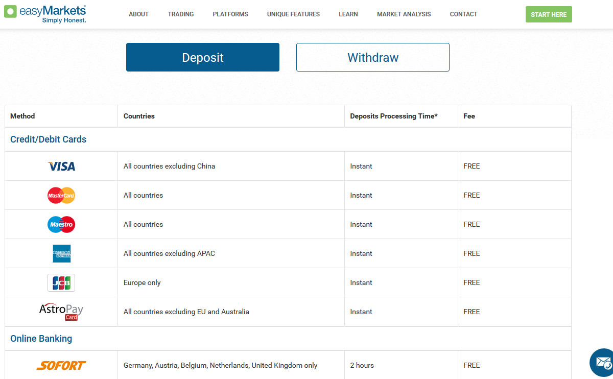Click 'All countries' in Maestro row
Viewport: 613px width, 379px height.
point(143,224)
